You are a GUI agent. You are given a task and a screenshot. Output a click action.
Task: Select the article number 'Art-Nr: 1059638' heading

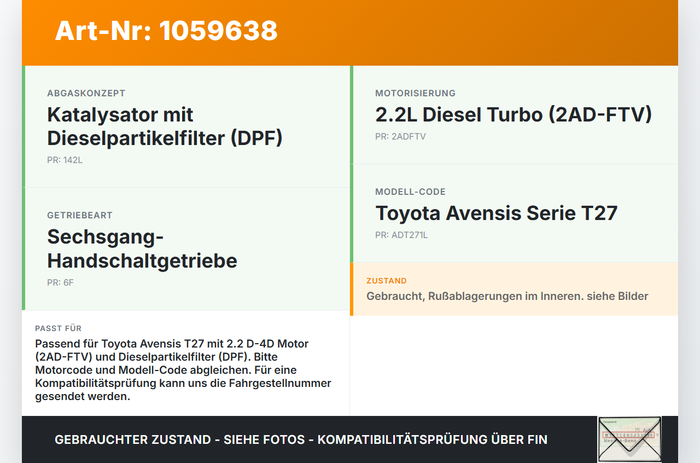coord(166,31)
